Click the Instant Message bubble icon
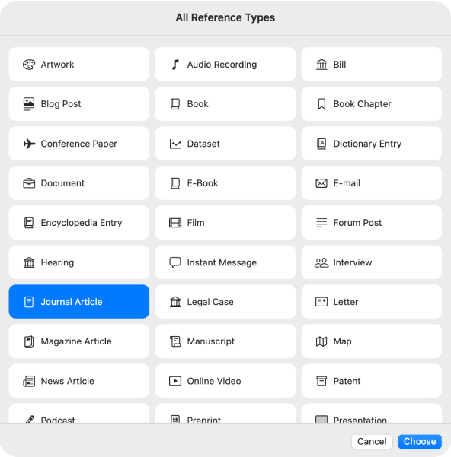Viewport: 451px width, 457px height. [x=175, y=262]
